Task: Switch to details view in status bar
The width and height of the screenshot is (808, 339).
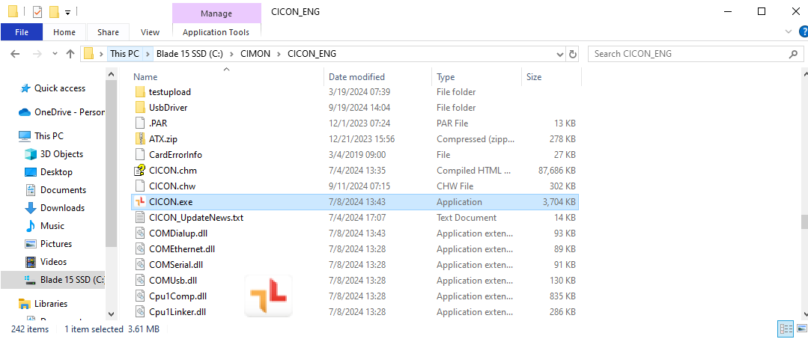Action: (786, 329)
